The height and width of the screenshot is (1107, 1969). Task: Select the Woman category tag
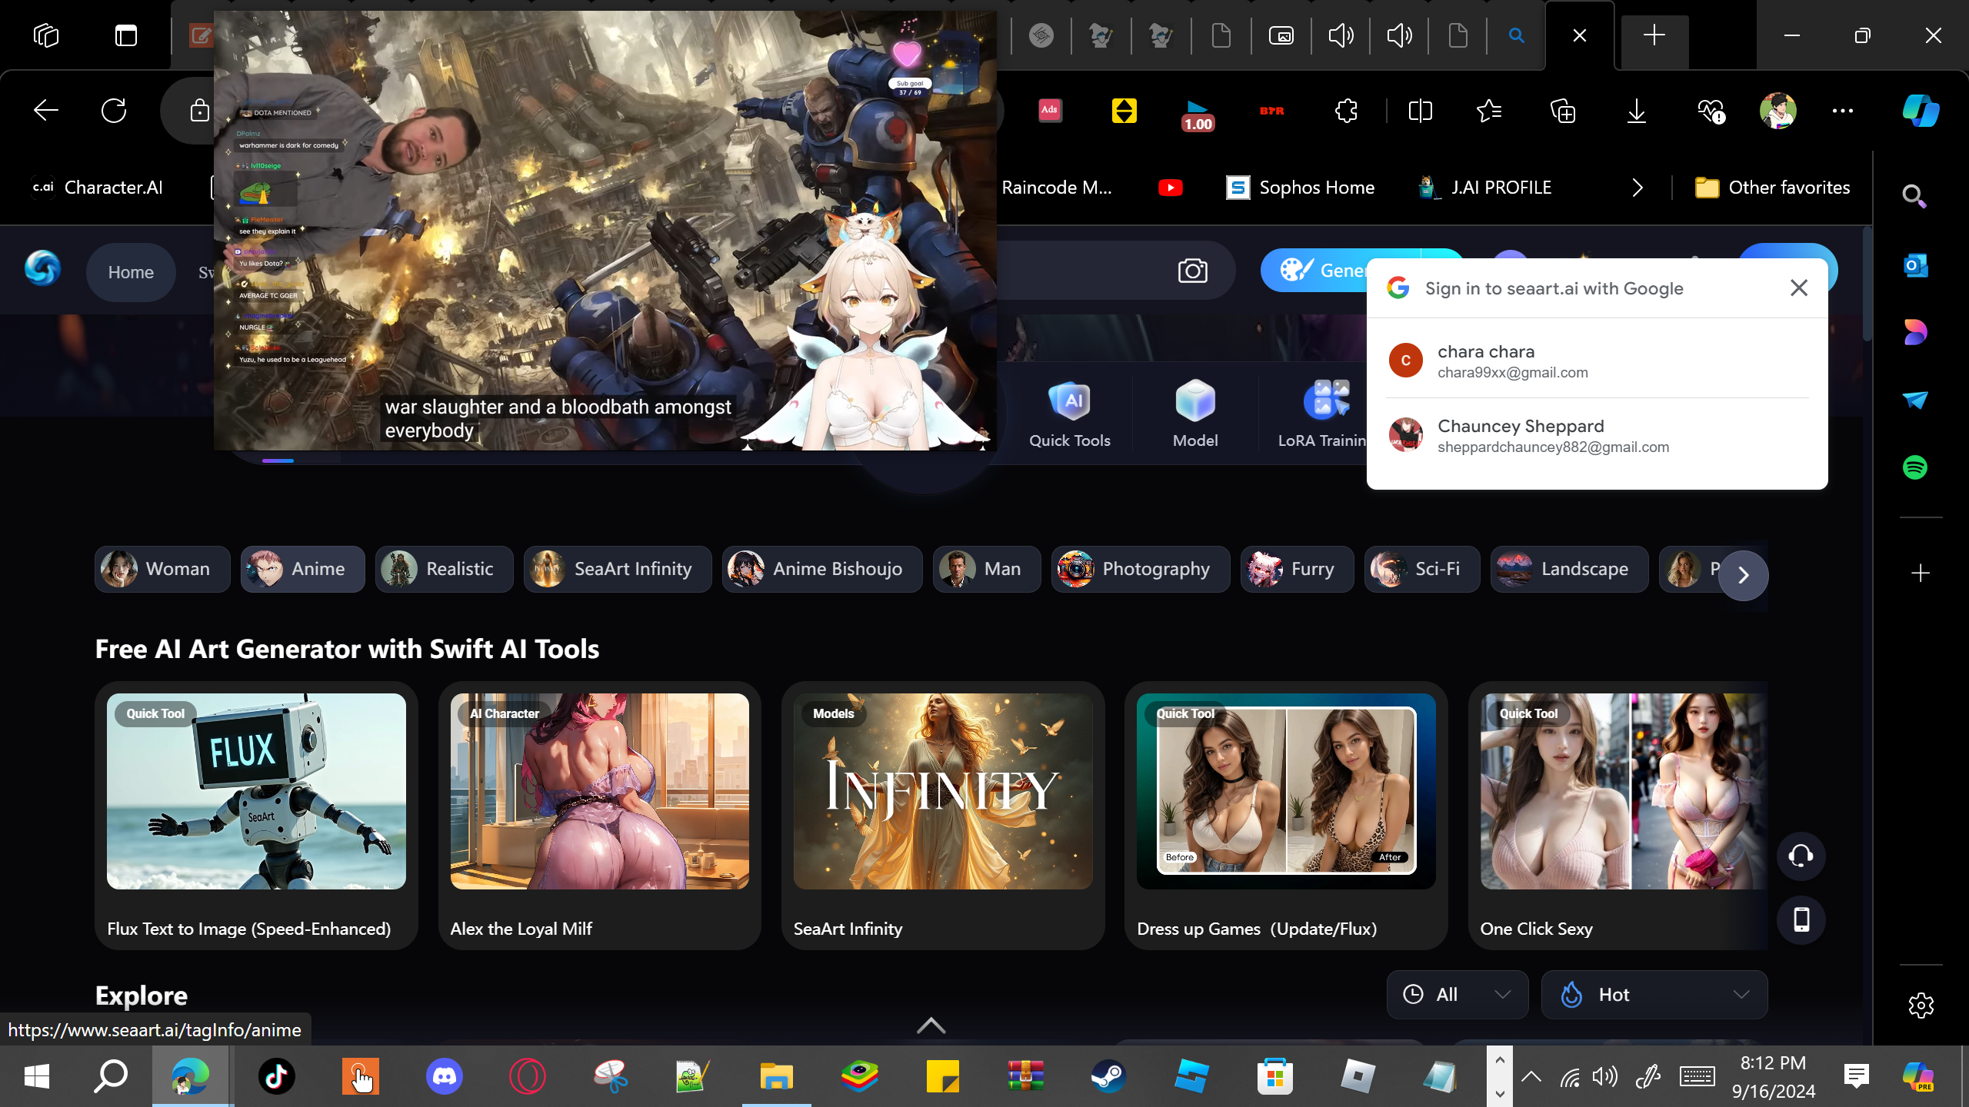[162, 569]
